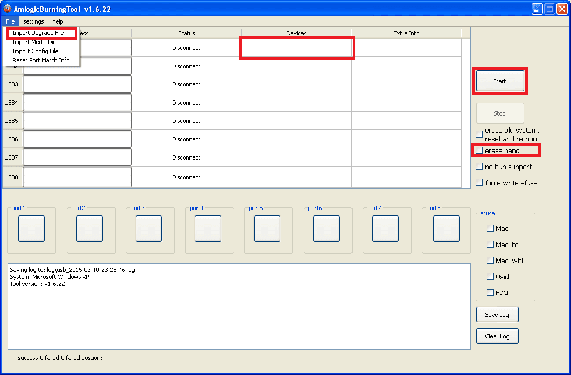
Task: Click the USB8 Disconnect status cell
Action: (186, 177)
